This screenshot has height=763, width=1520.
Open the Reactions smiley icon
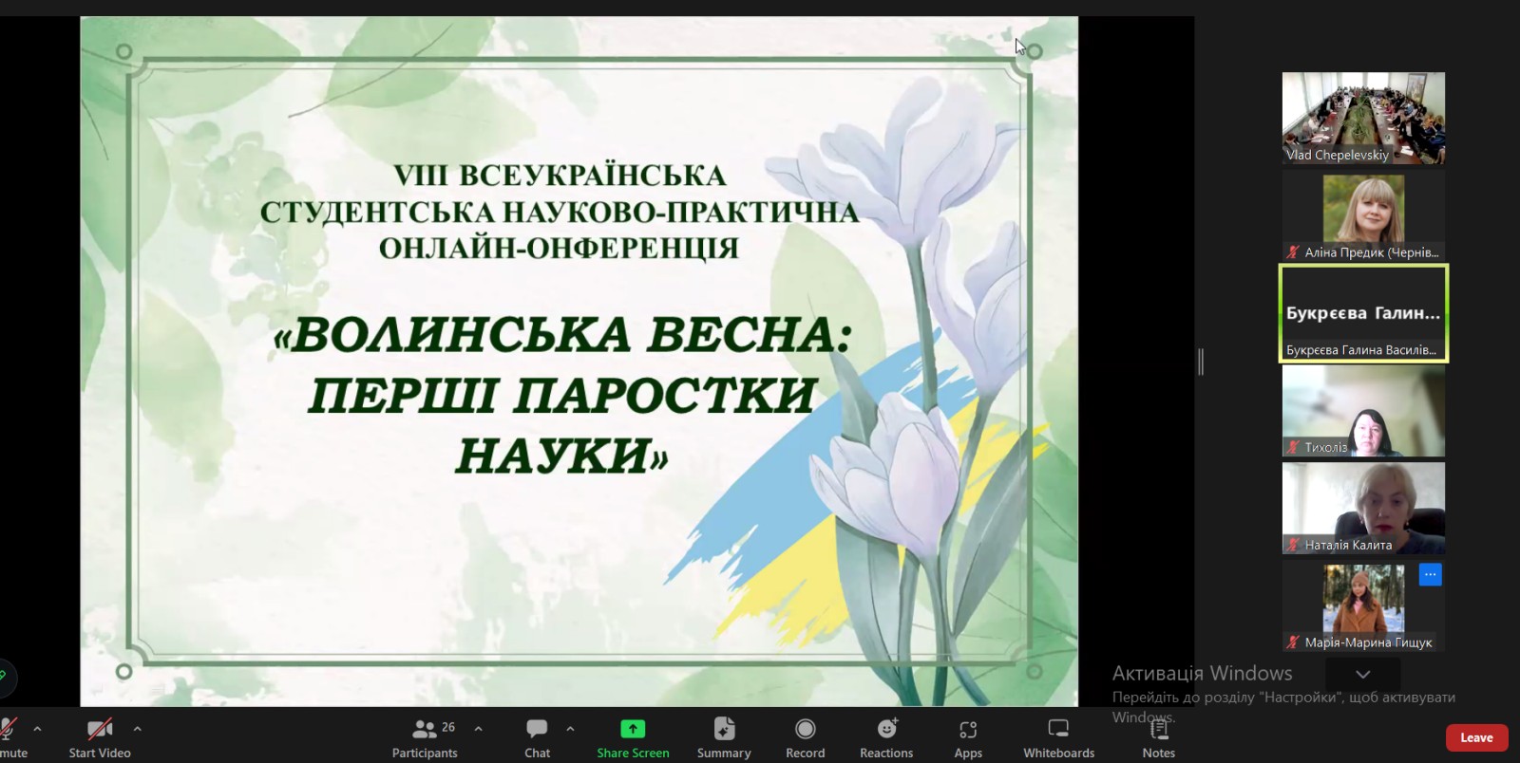click(887, 729)
